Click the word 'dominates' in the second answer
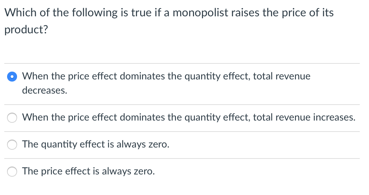The height and width of the screenshot is (195, 369). 142,117
